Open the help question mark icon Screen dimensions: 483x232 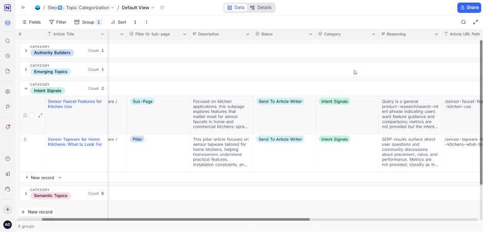(8, 159)
